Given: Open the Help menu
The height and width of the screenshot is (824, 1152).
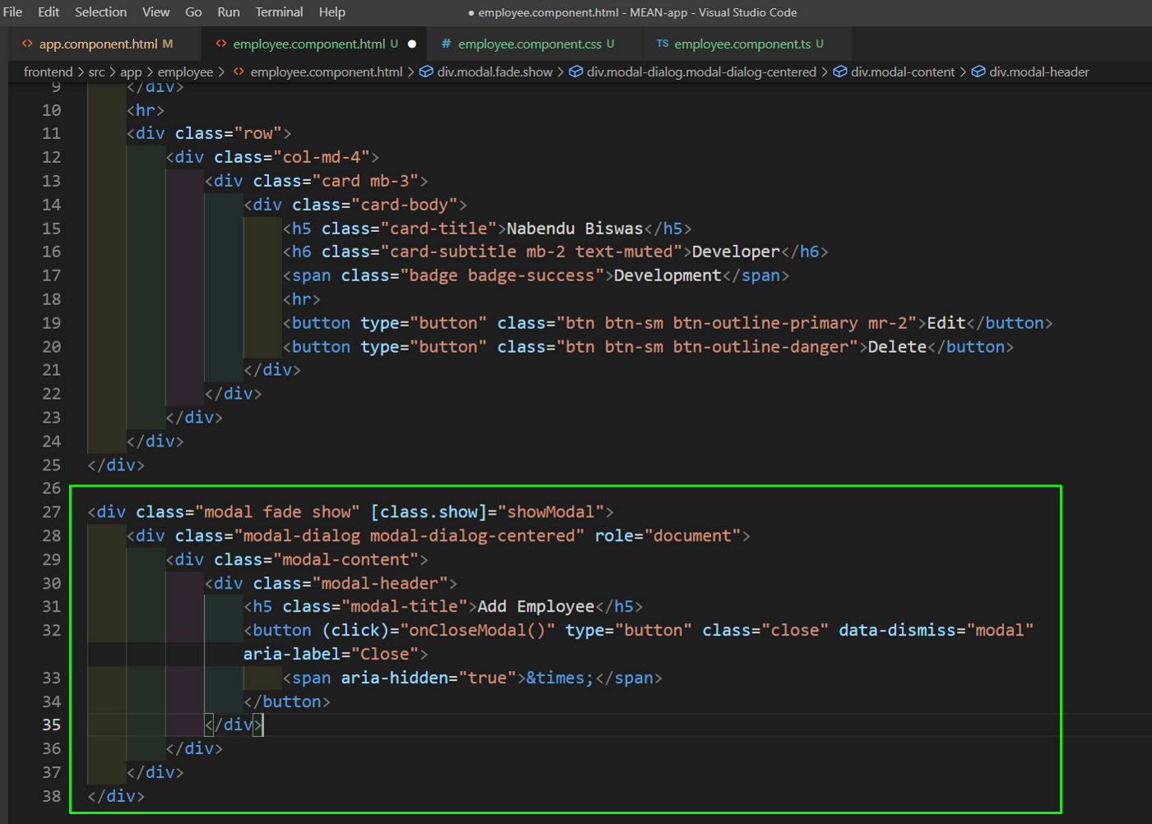Looking at the screenshot, I should [332, 12].
